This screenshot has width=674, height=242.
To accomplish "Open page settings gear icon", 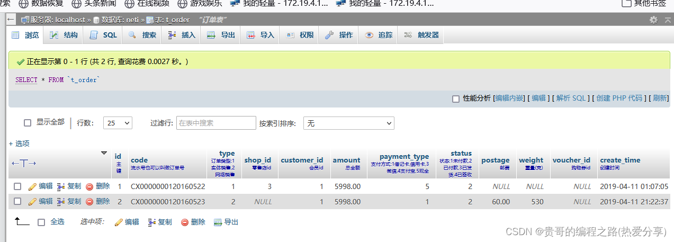I will pyautogui.click(x=654, y=20).
